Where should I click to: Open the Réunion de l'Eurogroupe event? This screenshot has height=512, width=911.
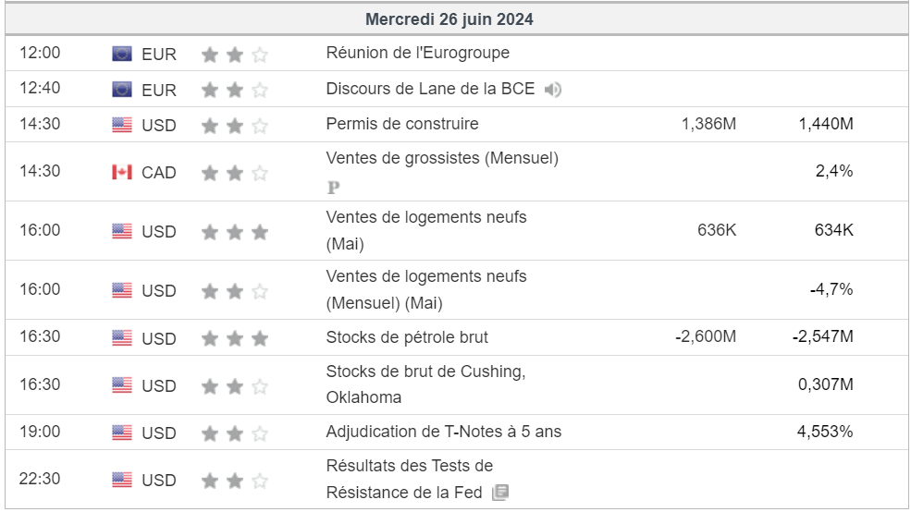pos(418,53)
